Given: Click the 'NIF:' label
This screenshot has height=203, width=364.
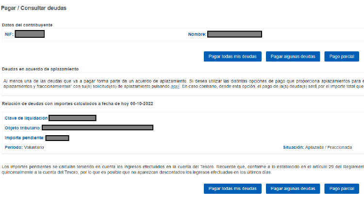Looking at the screenshot, I should 8,34.
